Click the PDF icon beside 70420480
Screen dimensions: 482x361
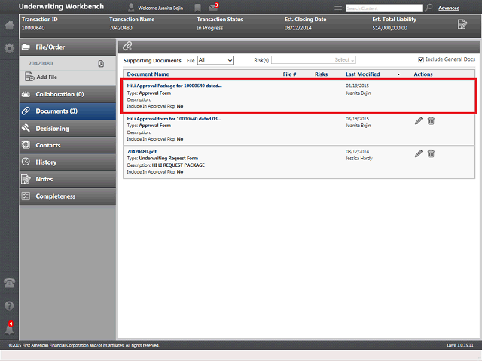pos(101,63)
